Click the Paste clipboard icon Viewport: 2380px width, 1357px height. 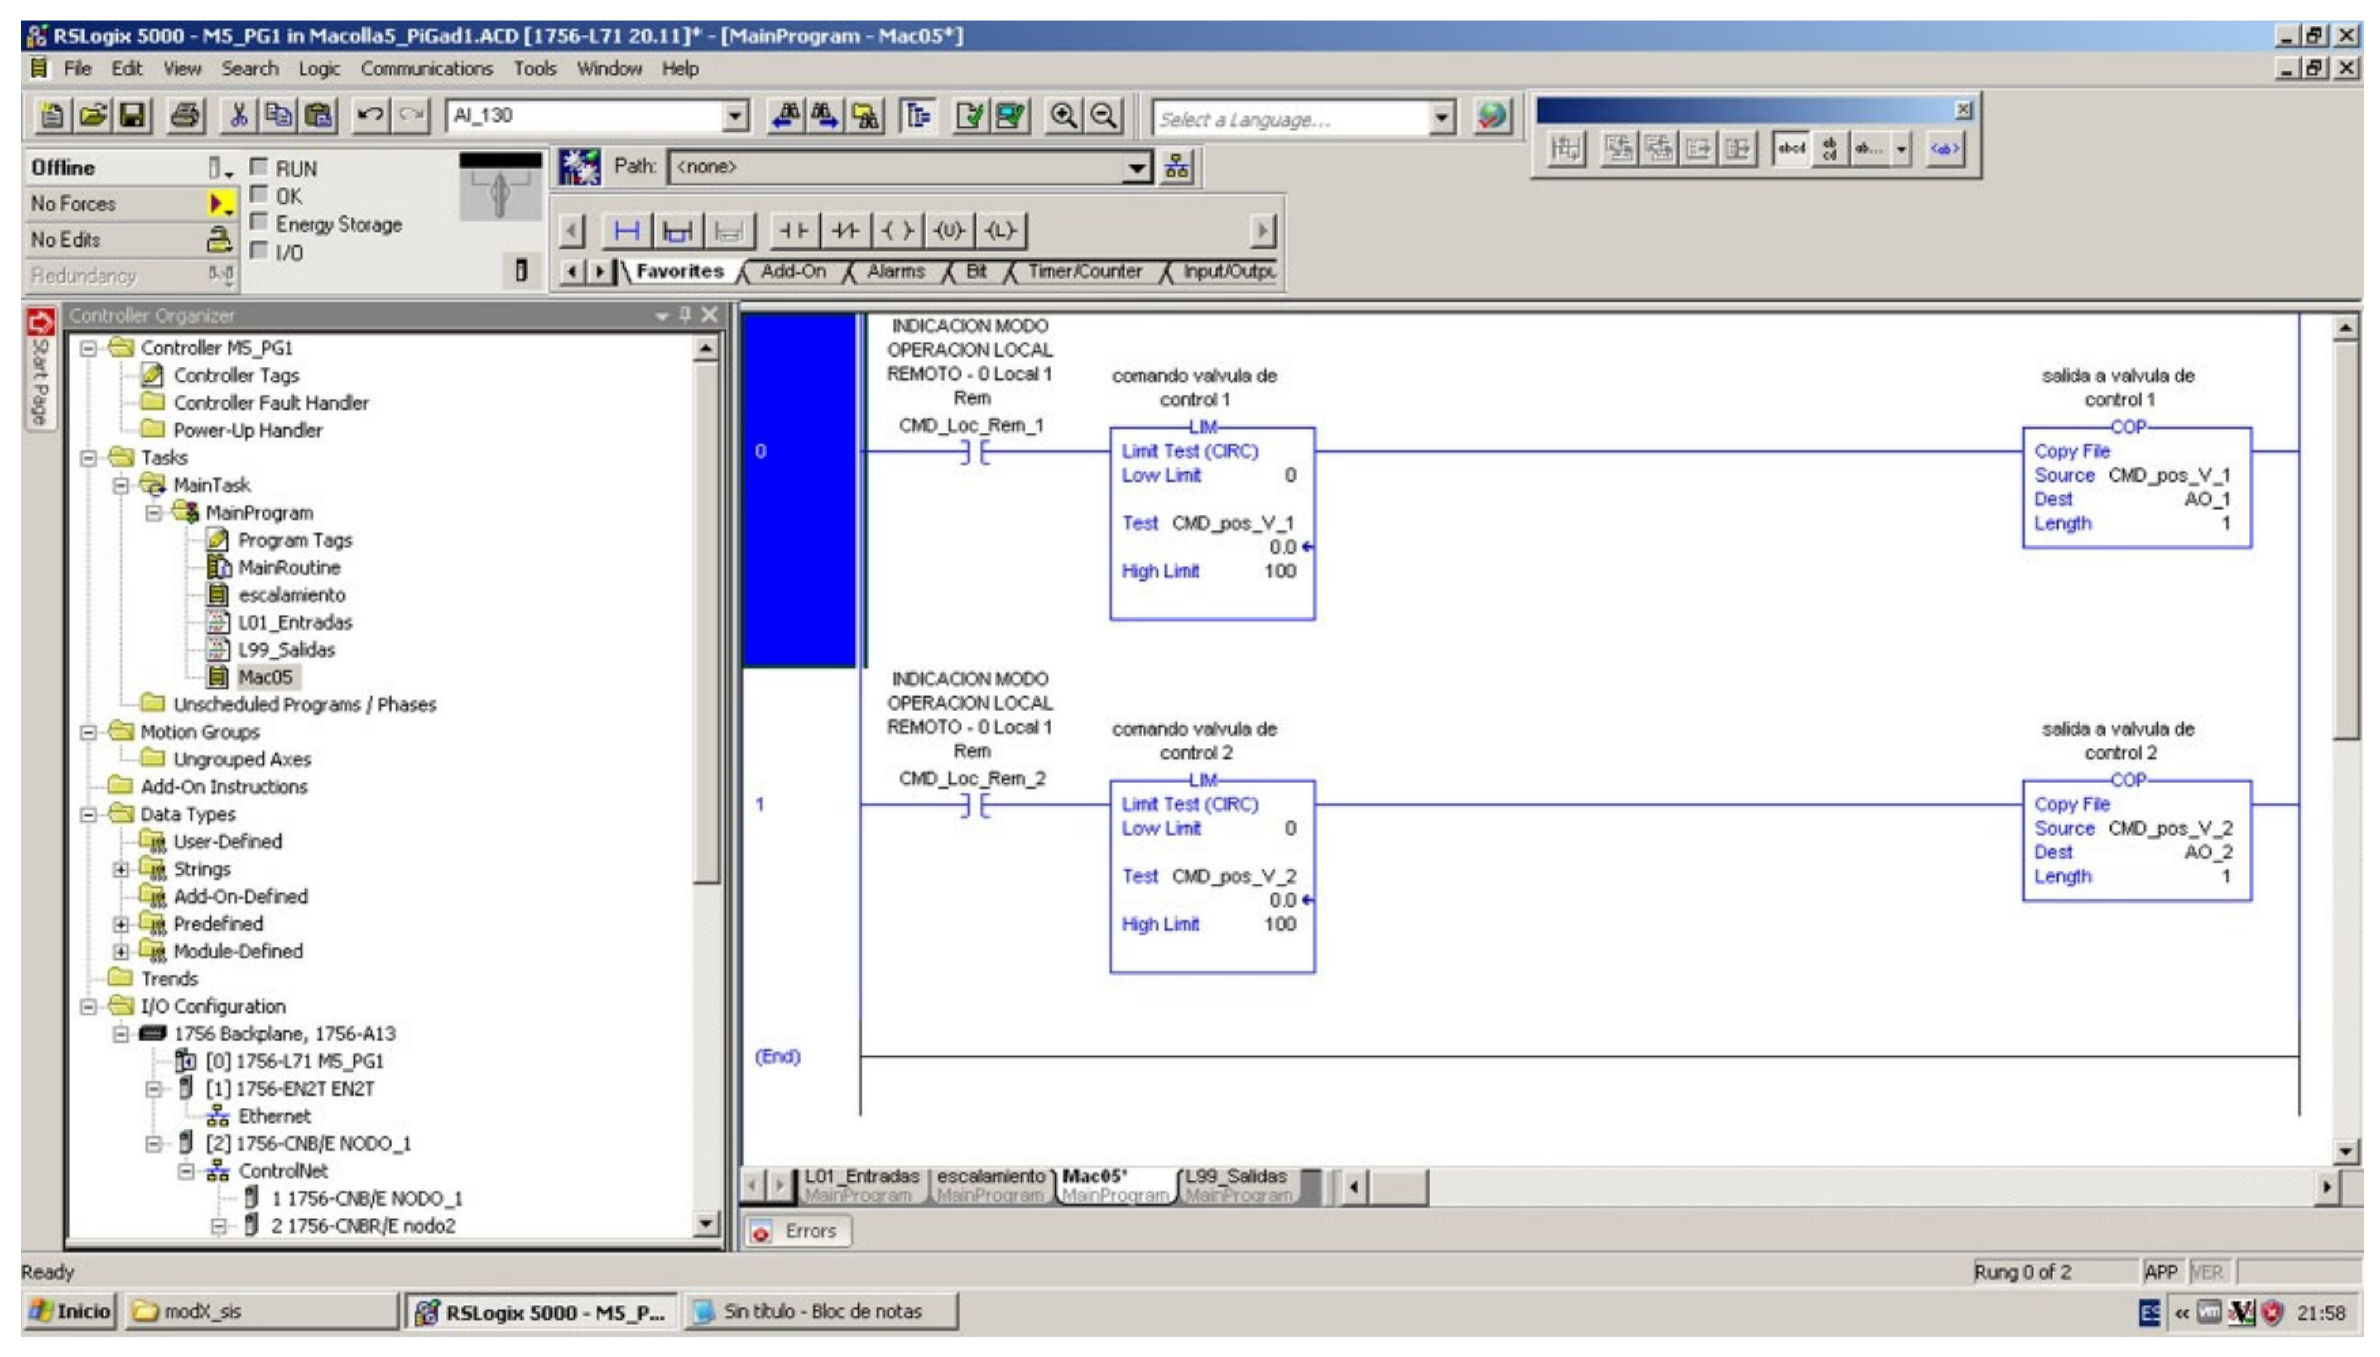tap(319, 116)
